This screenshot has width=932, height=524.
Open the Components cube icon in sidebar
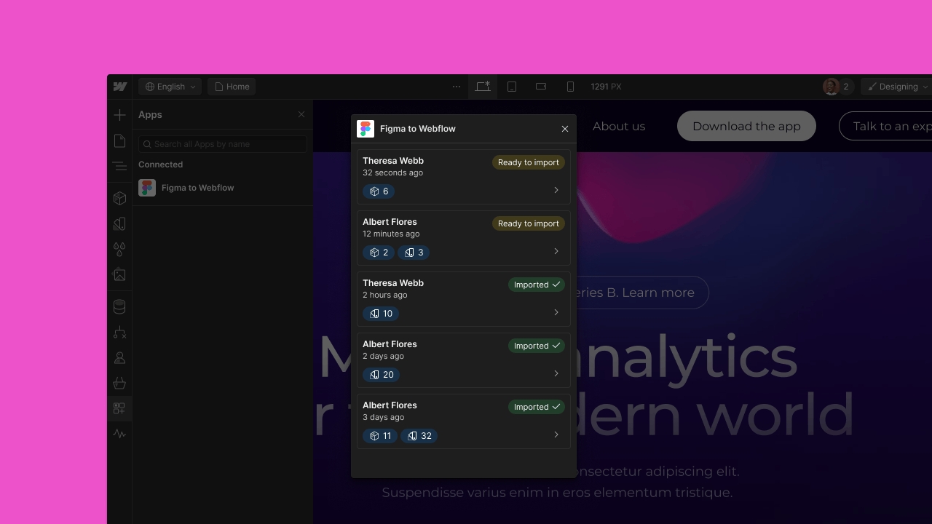coord(119,198)
